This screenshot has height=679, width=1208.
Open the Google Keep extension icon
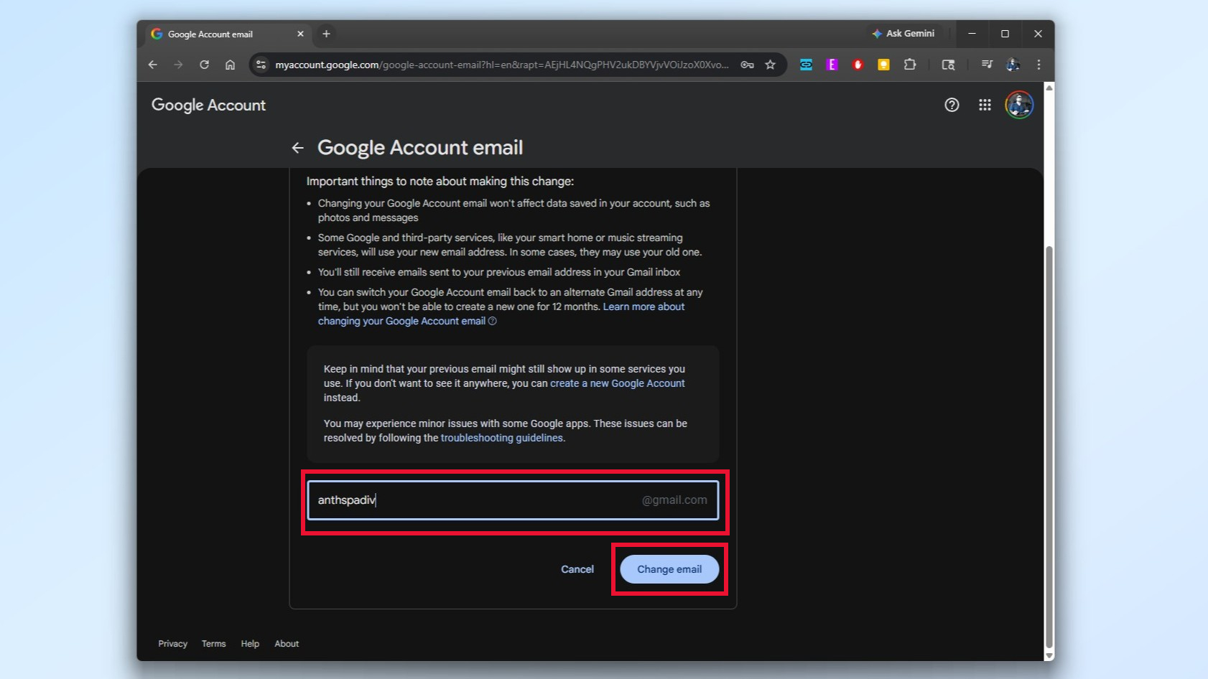point(883,65)
